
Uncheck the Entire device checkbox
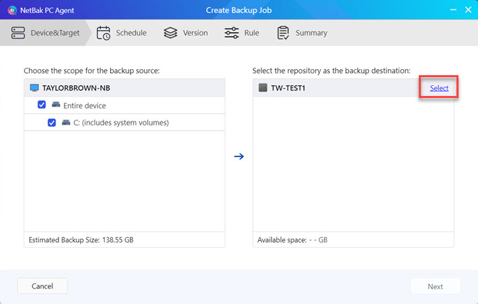pyautogui.click(x=42, y=105)
